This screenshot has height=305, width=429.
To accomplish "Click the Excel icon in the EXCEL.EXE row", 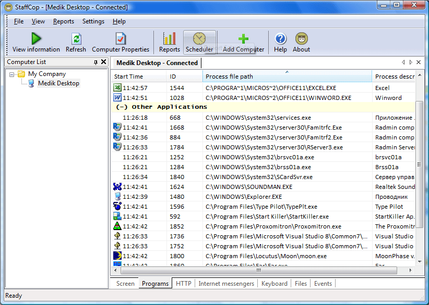I will 117,87.
